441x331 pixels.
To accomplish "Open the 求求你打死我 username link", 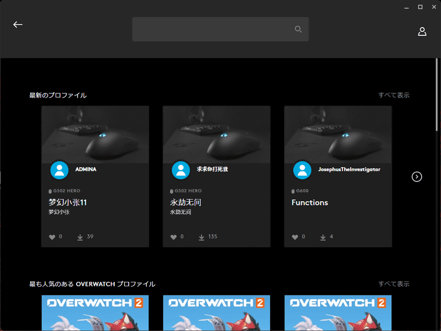I will tap(212, 169).
